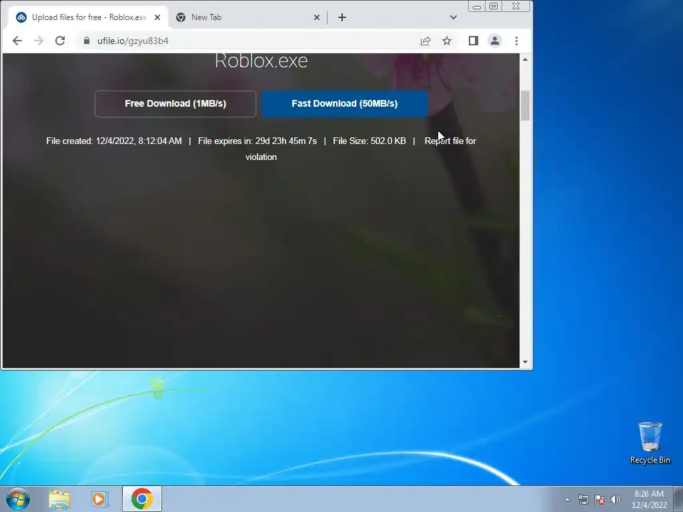The height and width of the screenshot is (512, 683).
Task: Open the Windows Start menu
Action: point(18,499)
